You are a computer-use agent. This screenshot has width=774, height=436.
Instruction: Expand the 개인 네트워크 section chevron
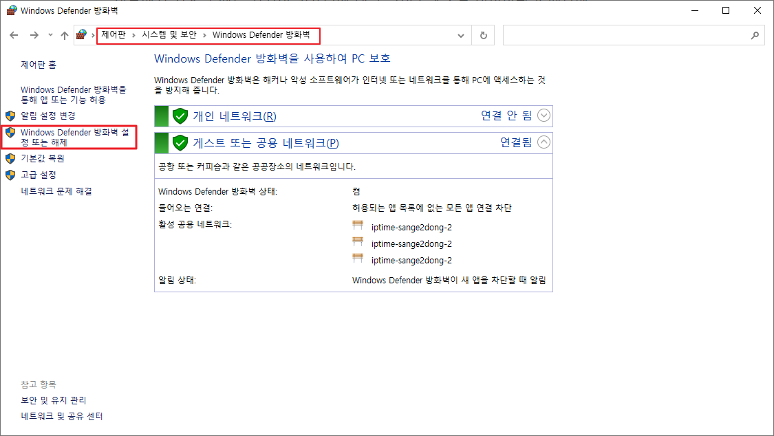click(544, 116)
